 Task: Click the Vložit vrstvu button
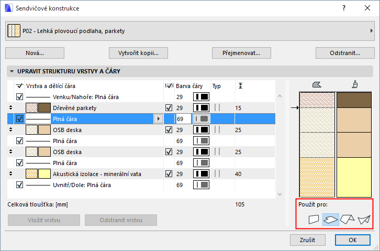point(44,220)
